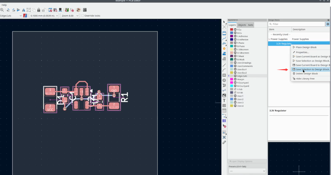
Task: Activate the Add Vias tool
Action: (224, 49)
